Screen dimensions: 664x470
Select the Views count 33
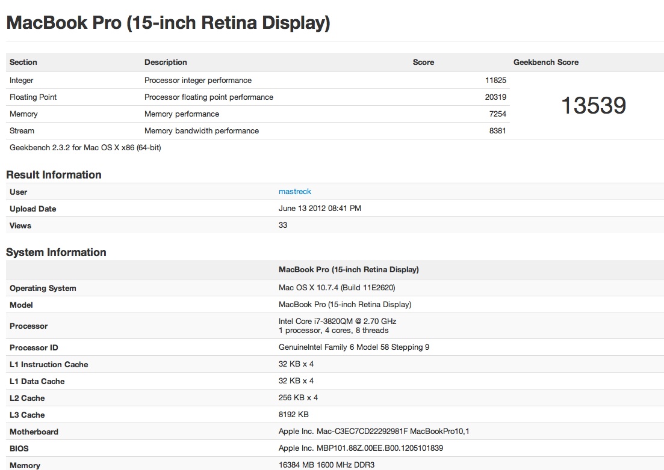pyautogui.click(x=283, y=225)
